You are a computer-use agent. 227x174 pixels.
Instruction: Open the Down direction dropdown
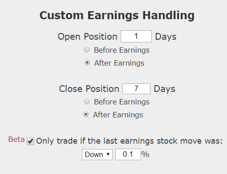pyautogui.click(x=97, y=154)
